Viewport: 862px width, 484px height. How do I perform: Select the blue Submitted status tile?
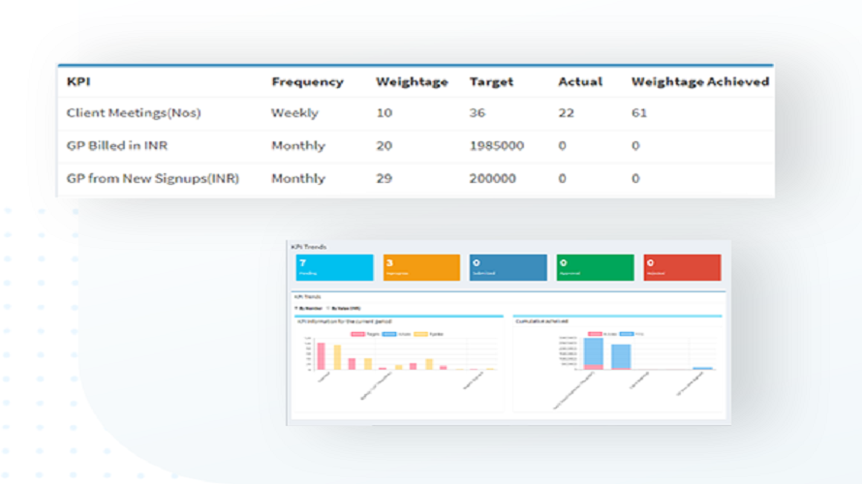tap(508, 267)
